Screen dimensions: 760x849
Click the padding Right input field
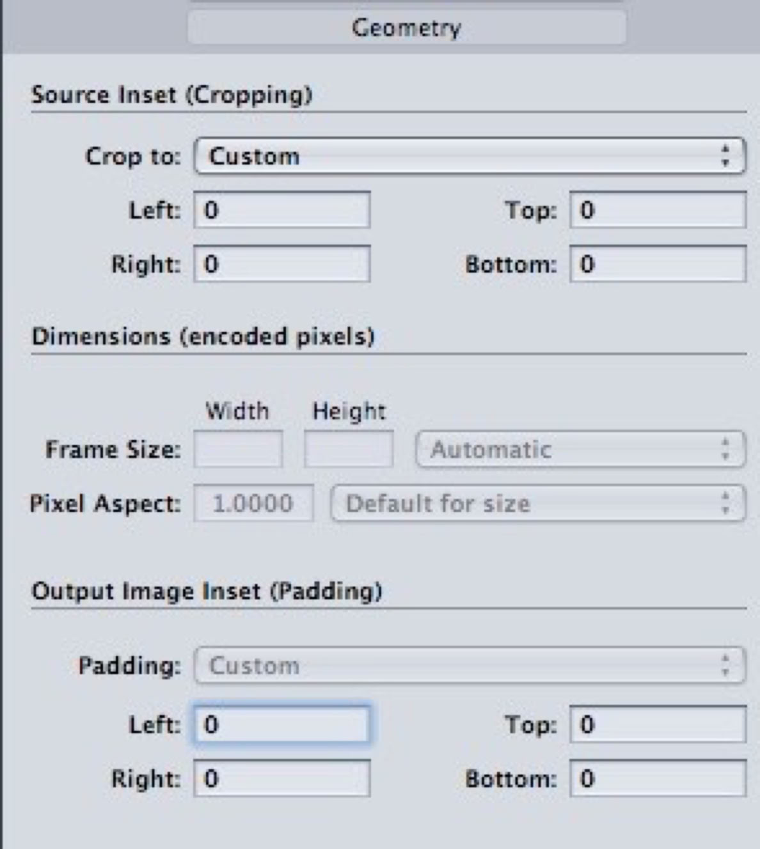click(282, 779)
